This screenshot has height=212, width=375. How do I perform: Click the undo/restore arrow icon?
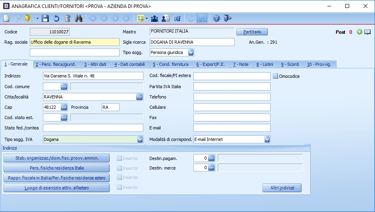[56, 18]
